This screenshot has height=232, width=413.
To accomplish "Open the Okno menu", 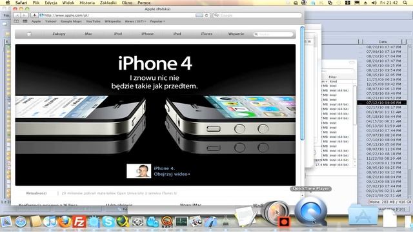I will pyautogui.click(x=127, y=3).
